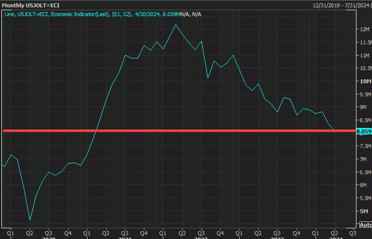Click the N/A, N/A text in legend

[191, 15]
